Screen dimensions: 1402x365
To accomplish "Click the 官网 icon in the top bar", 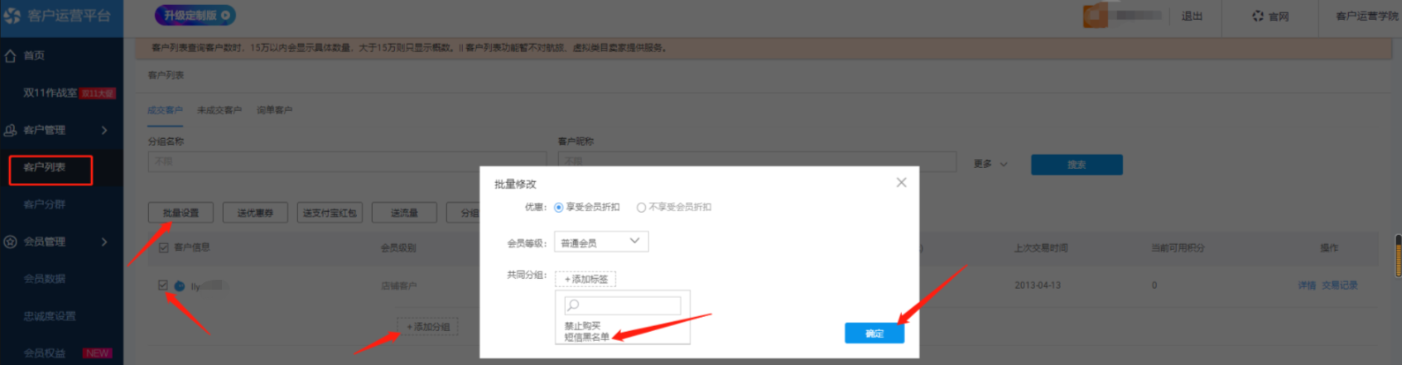I will pos(1258,16).
